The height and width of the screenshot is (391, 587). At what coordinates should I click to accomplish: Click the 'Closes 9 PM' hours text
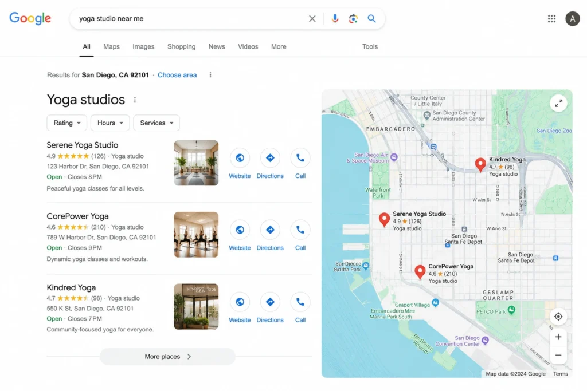click(85, 248)
